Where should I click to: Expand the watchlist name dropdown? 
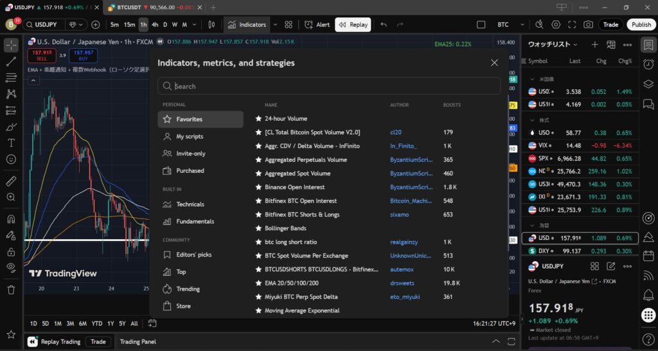574,45
